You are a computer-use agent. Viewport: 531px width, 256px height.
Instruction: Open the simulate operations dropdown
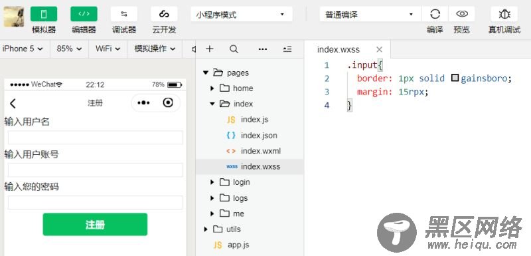[x=155, y=49]
